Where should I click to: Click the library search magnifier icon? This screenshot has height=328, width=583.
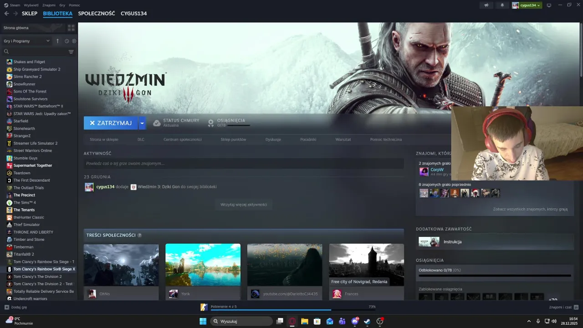click(6, 51)
